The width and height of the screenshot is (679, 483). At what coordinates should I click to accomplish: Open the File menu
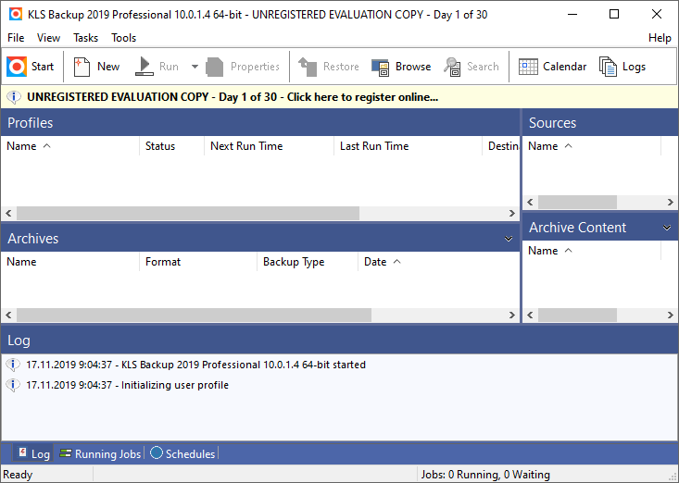tap(16, 38)
